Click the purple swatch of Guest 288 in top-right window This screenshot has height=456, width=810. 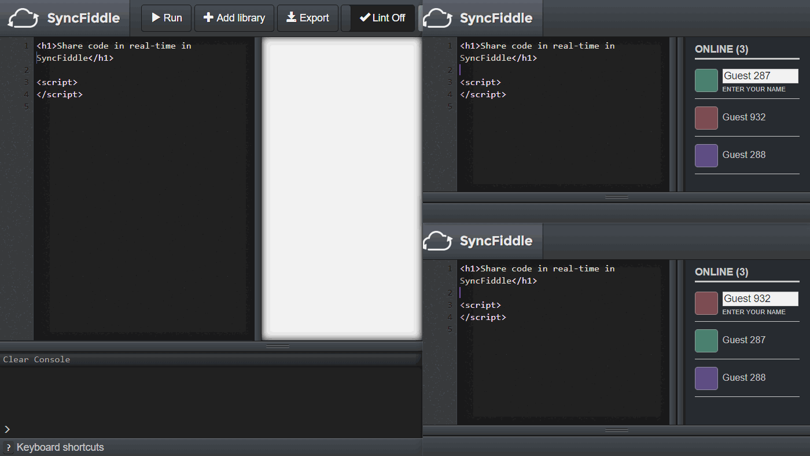pyautogui.click(x=706, y=156)
